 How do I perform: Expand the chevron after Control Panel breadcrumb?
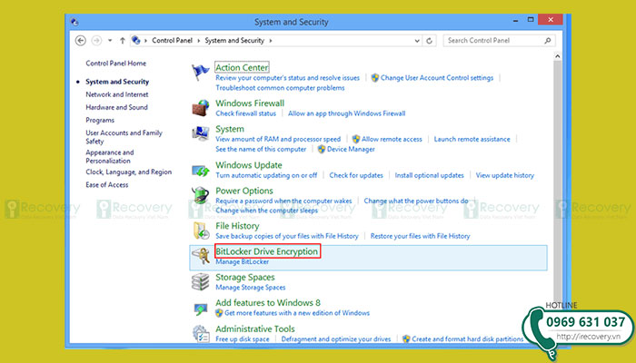[x=199, y=41]
